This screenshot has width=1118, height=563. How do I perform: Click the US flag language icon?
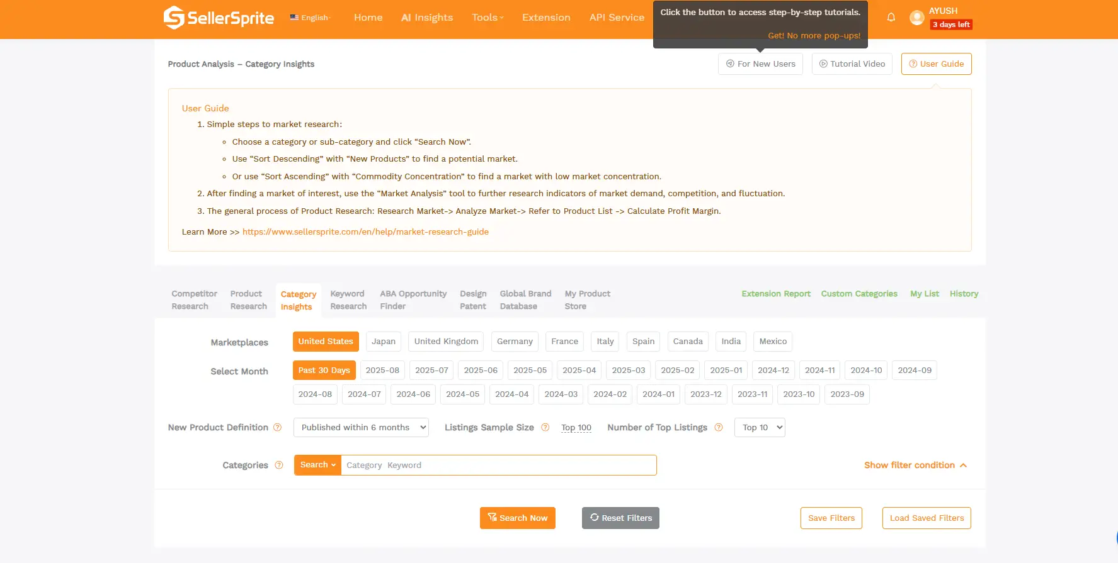[294, 18]
